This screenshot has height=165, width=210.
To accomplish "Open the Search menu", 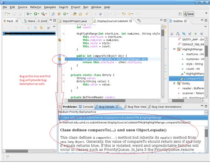I will click(63, 7).
